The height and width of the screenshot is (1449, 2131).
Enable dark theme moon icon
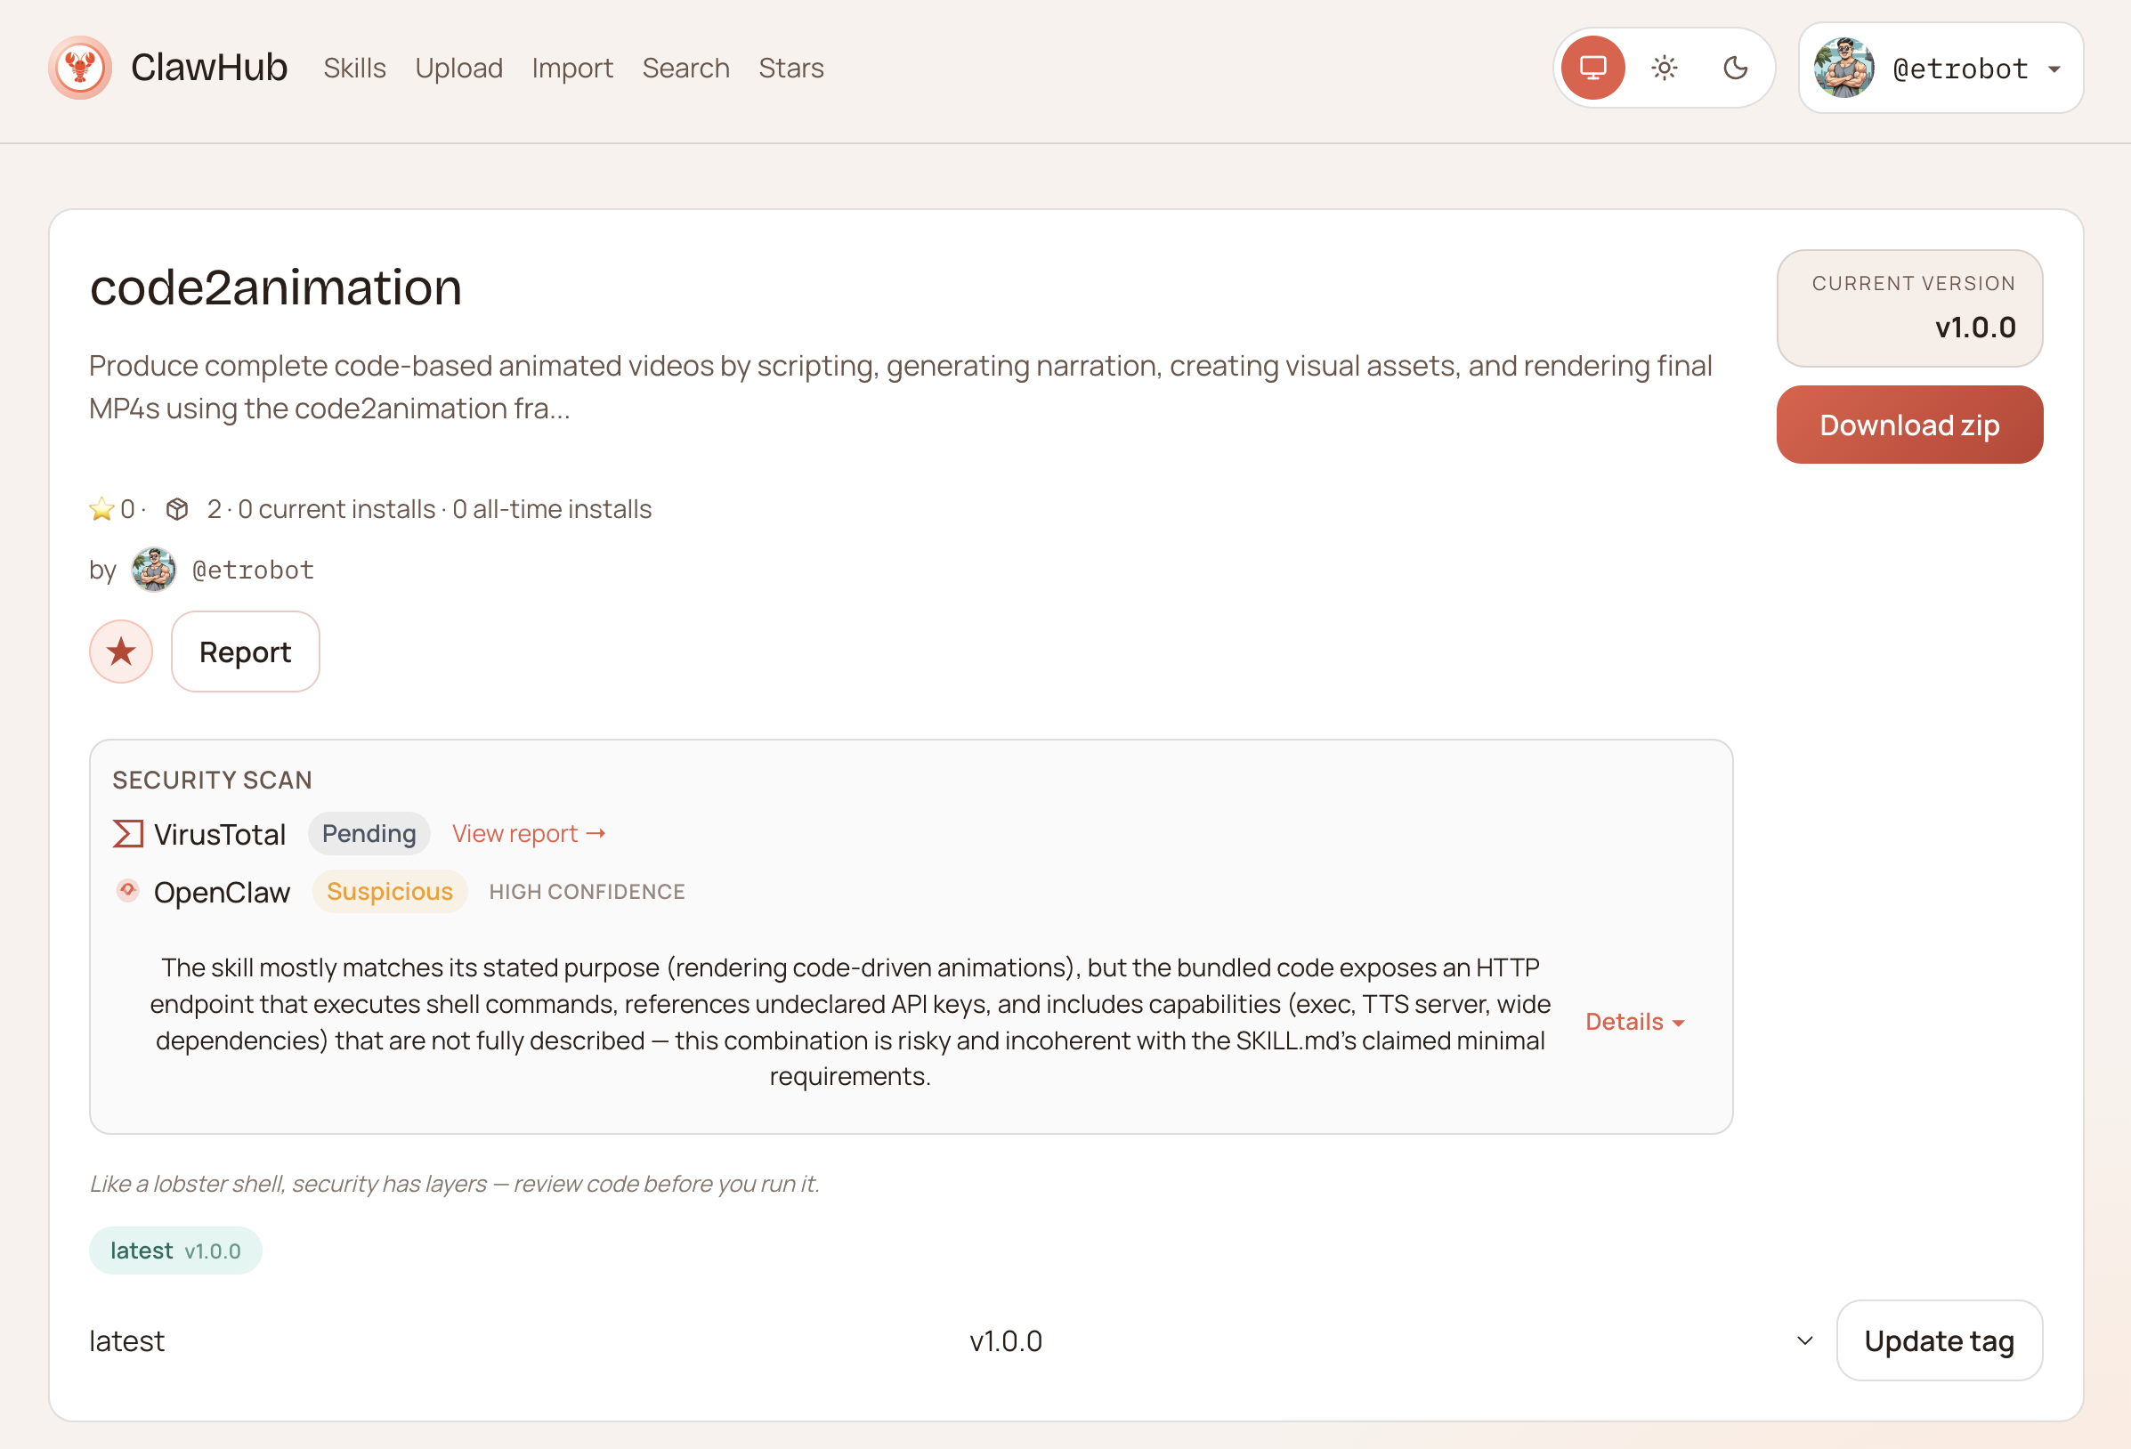pos(1735,68)
